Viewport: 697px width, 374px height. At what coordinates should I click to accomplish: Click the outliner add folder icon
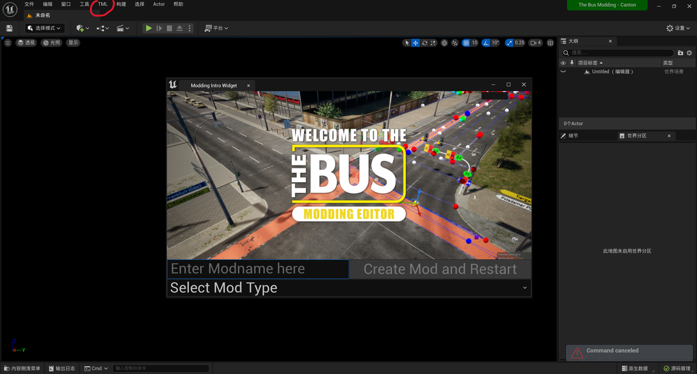pos(680,53)
